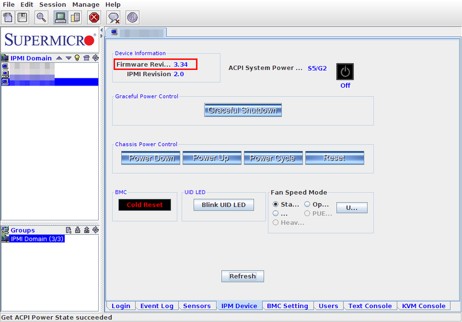Screen dimensions: 462x322
Task: Click the house icon in IPMI Domain header
Action: [x=86, y=58]
